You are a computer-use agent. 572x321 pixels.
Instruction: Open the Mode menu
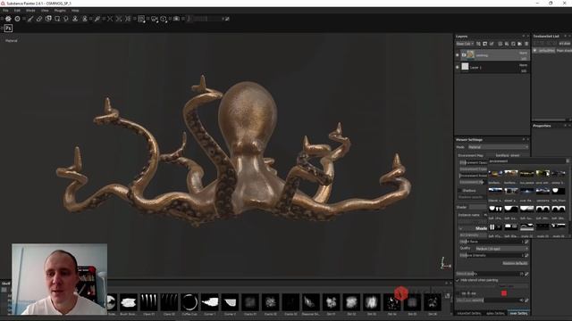pyautogui.click(x=30, y=11)
